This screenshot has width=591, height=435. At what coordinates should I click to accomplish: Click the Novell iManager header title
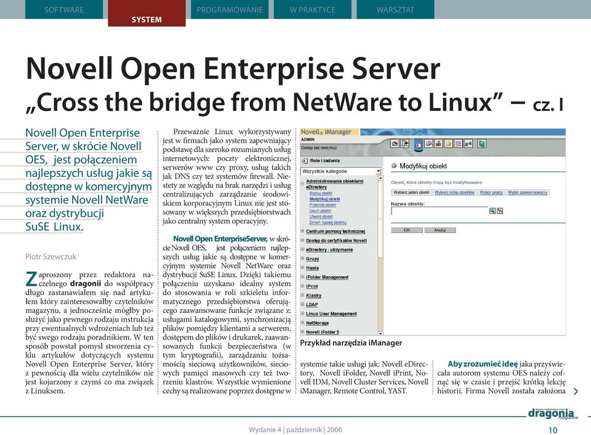click(x=326, y=132)
